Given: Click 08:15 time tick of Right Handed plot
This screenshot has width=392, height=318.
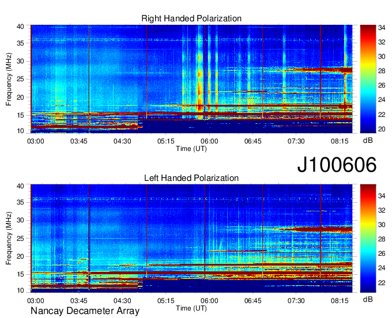Looking at the screenshot, I should click(x=340, y=141).
